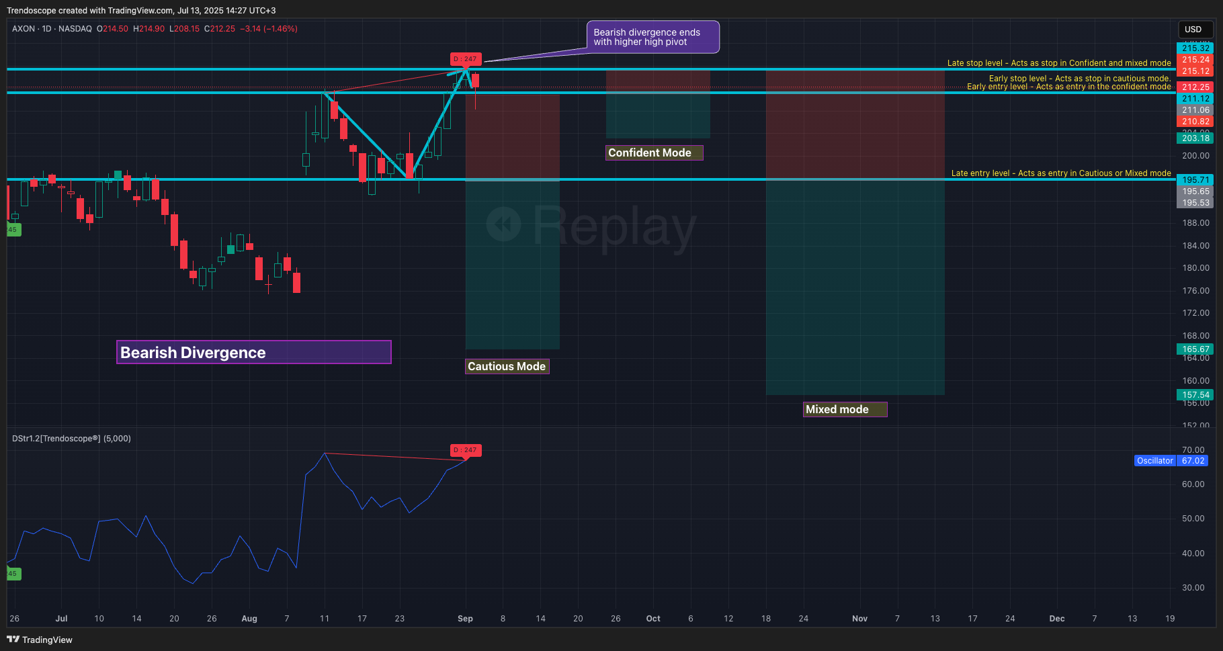Screen dimensions: 1223x651
Task: Click the D : 247 label on the price chart
Action: (x=466, y=59)
